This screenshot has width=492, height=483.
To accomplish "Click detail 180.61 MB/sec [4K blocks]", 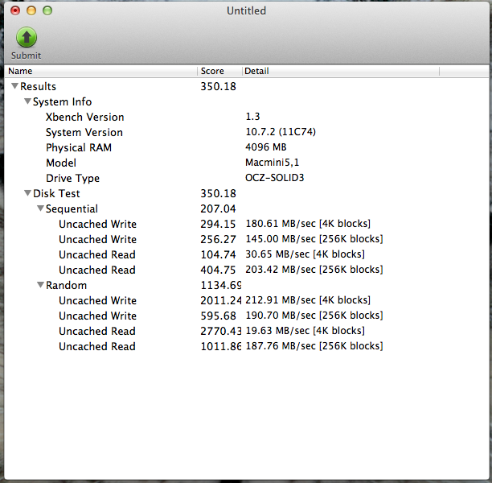I will (x=308, y=224).
